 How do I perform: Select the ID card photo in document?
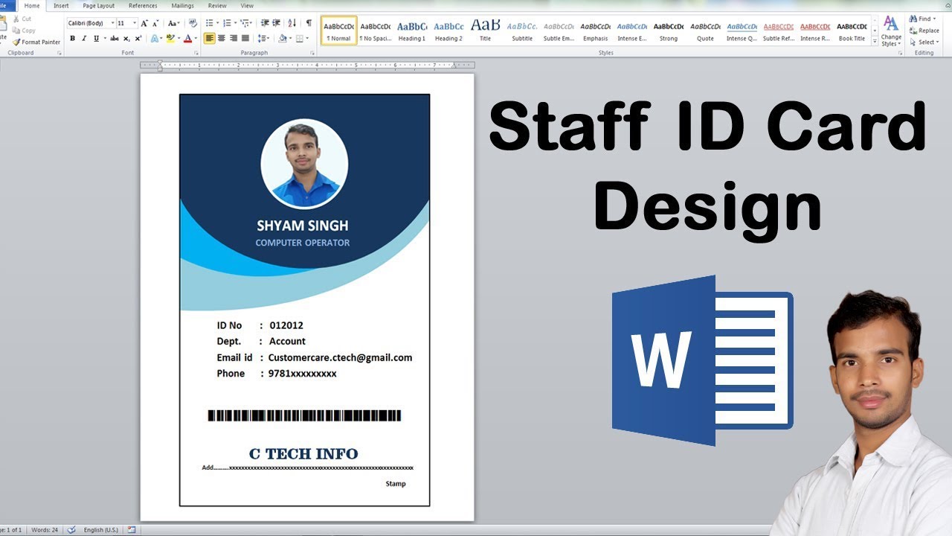(x=304, y=165)
